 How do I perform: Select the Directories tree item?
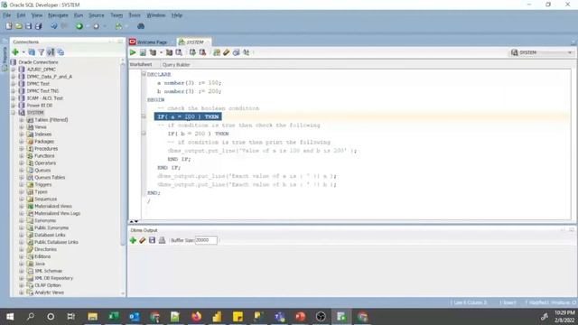coord(45,249)
